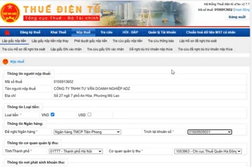The width and height of the screenshot is (252, 167).
Task: Select the Phê duyệt giấy nộp tiền tab
Action: 91,41
